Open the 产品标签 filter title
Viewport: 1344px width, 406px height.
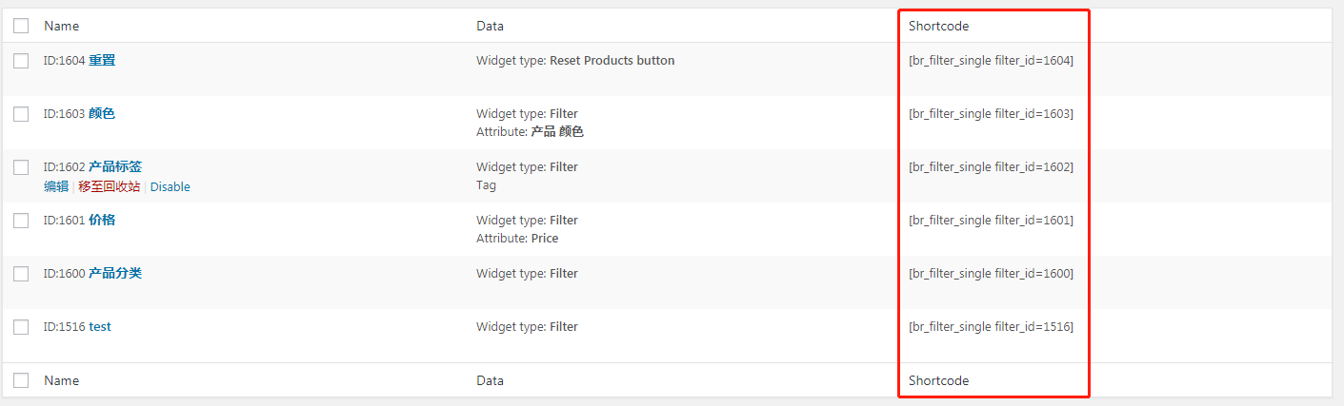click(115, 167)
